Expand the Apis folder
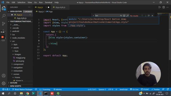This screenshot has width=171, height=96. pos(15,45)
